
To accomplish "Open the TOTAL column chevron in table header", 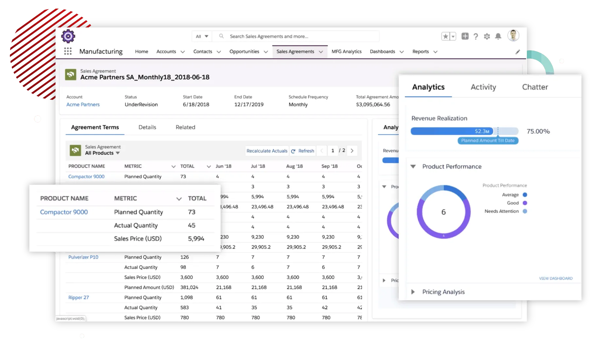I will coord(209,166).
